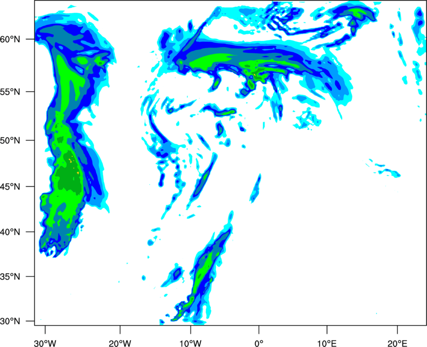Image resolution: width=427 pixels, height=347 pixels.
Task: Click the 0° longitude label
Action: pyautogui.click(x=259, y=343)
